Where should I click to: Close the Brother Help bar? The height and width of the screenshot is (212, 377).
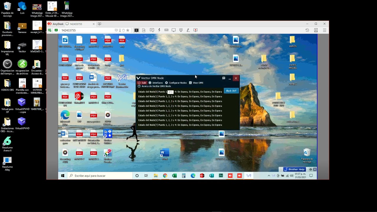[315, 169]
